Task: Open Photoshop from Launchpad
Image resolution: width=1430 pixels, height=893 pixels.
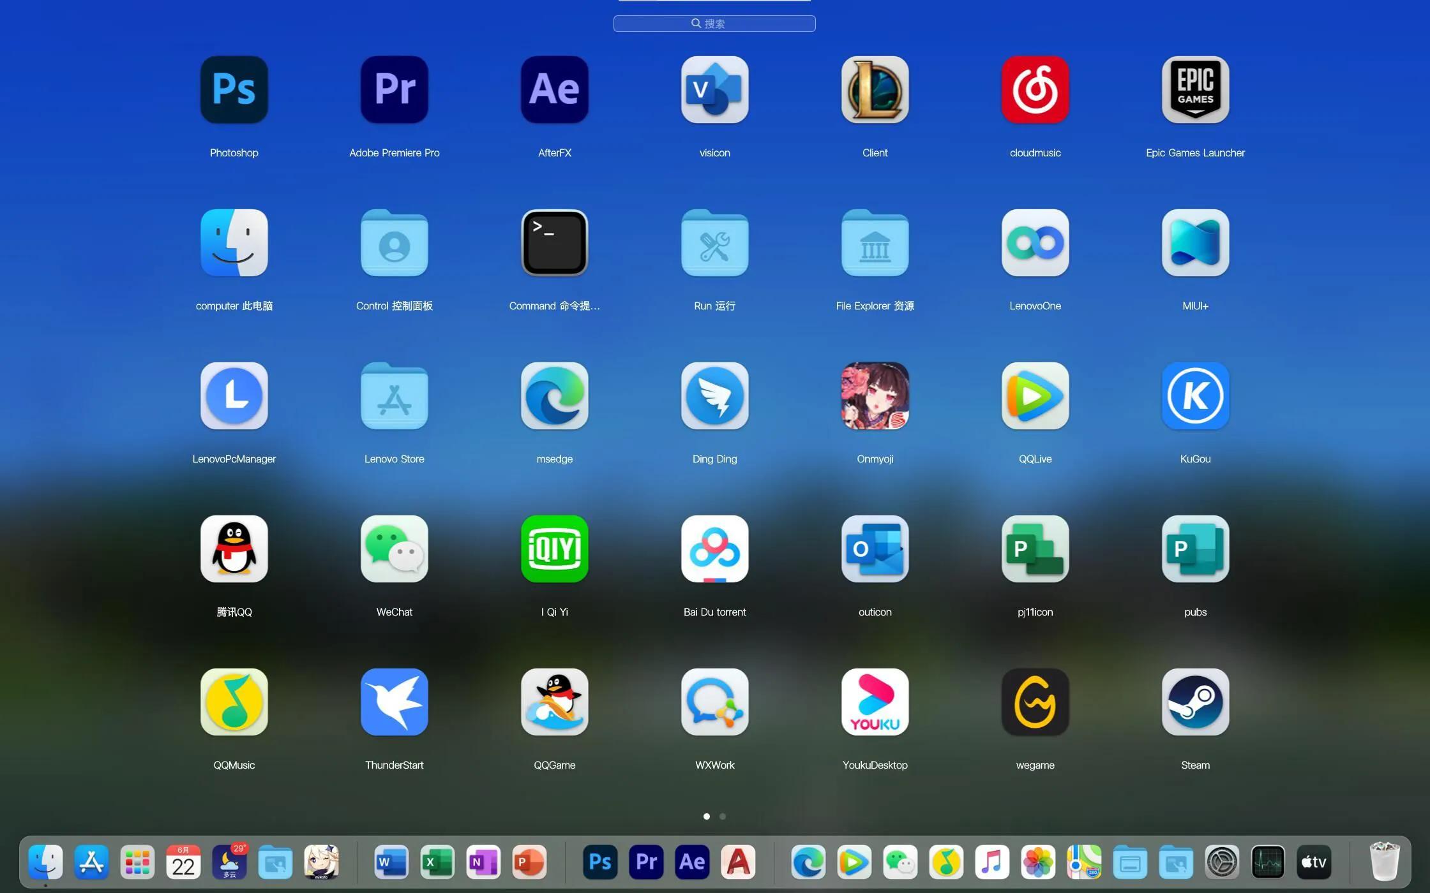Action: click(234, 90)
